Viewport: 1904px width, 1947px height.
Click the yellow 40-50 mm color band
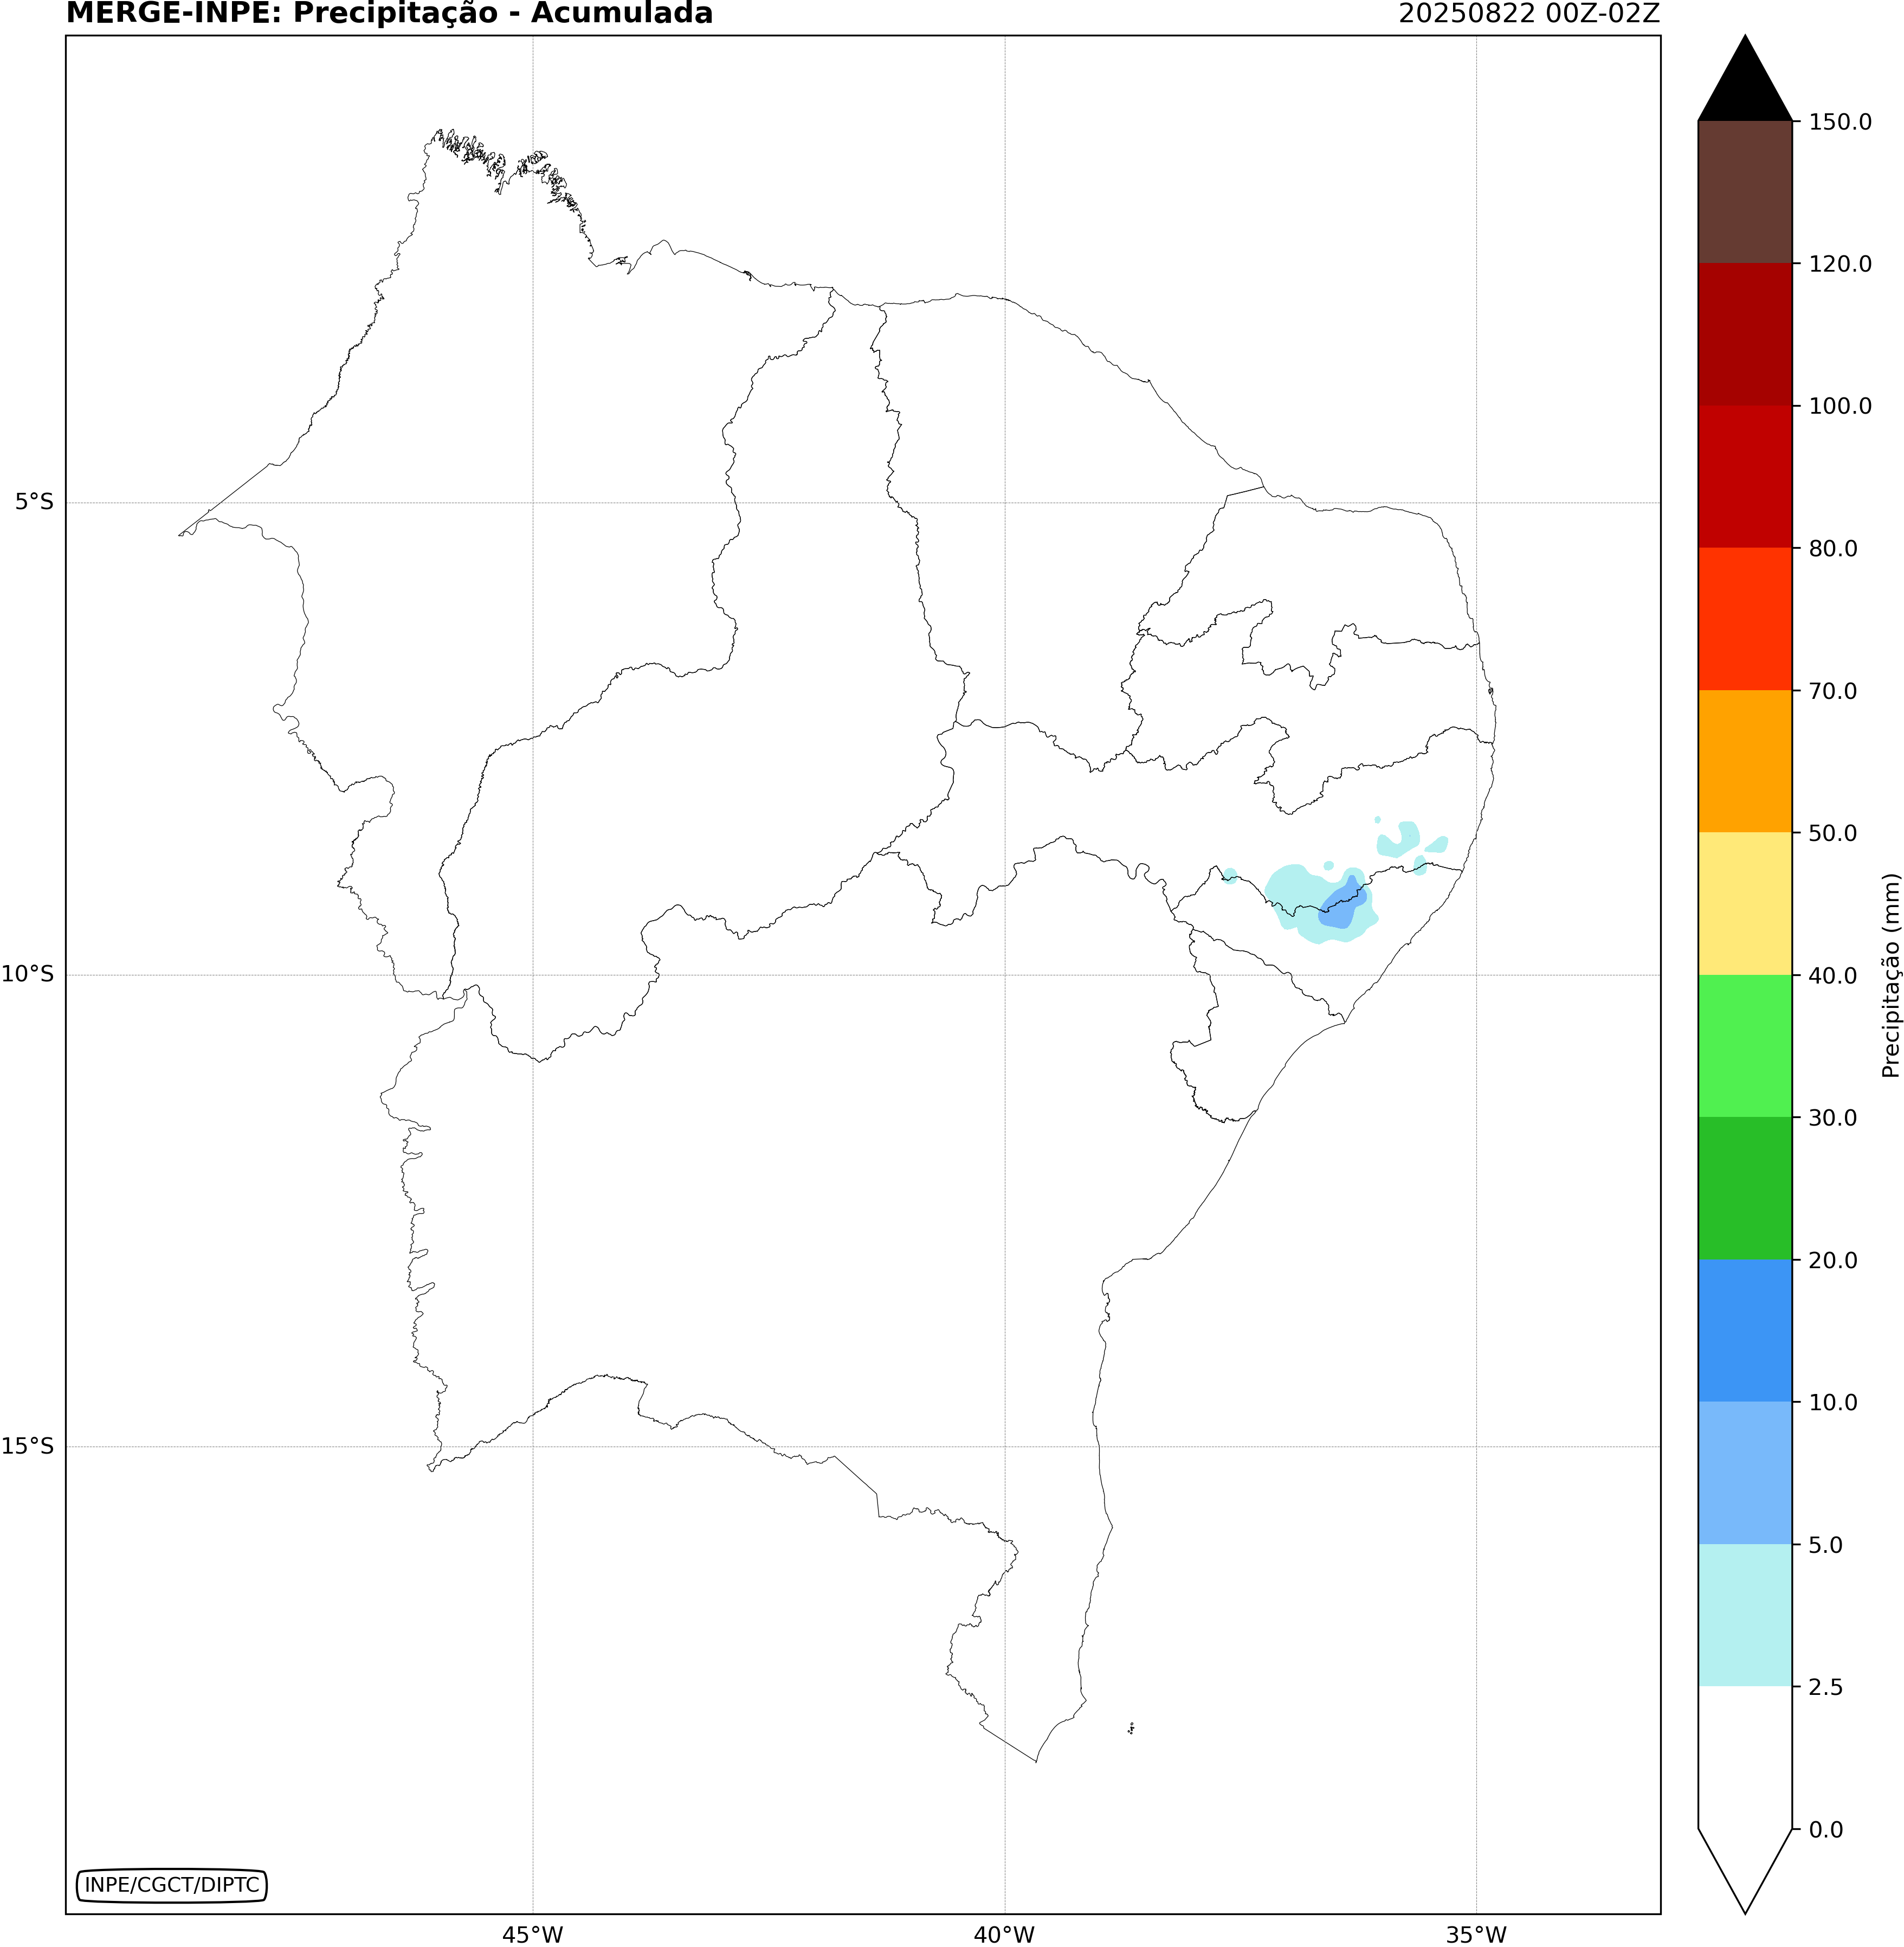tap(1745, 903)
